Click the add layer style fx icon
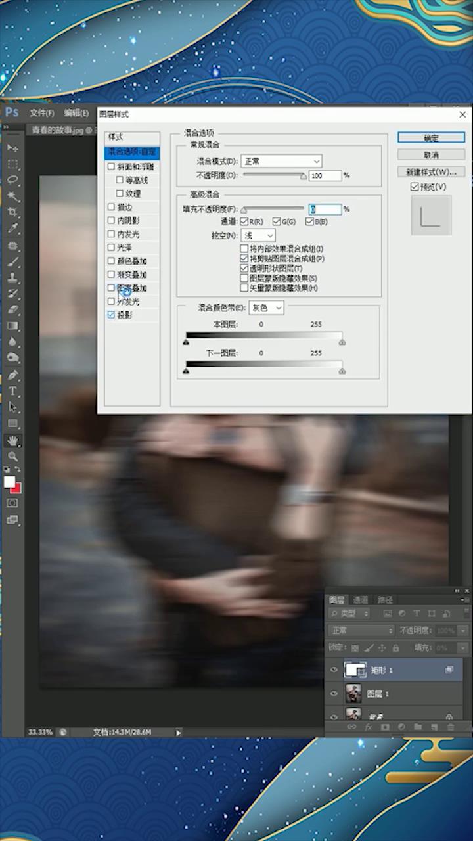 pyautogui.click(x=369, y=727)
